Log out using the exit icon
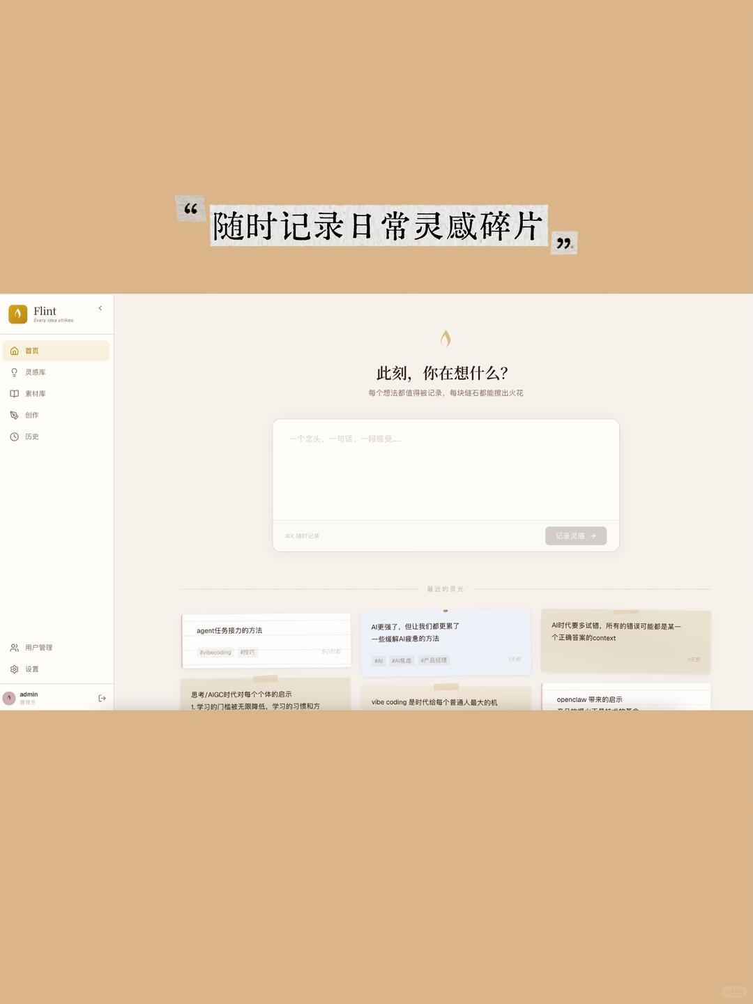 pos(102,698)
